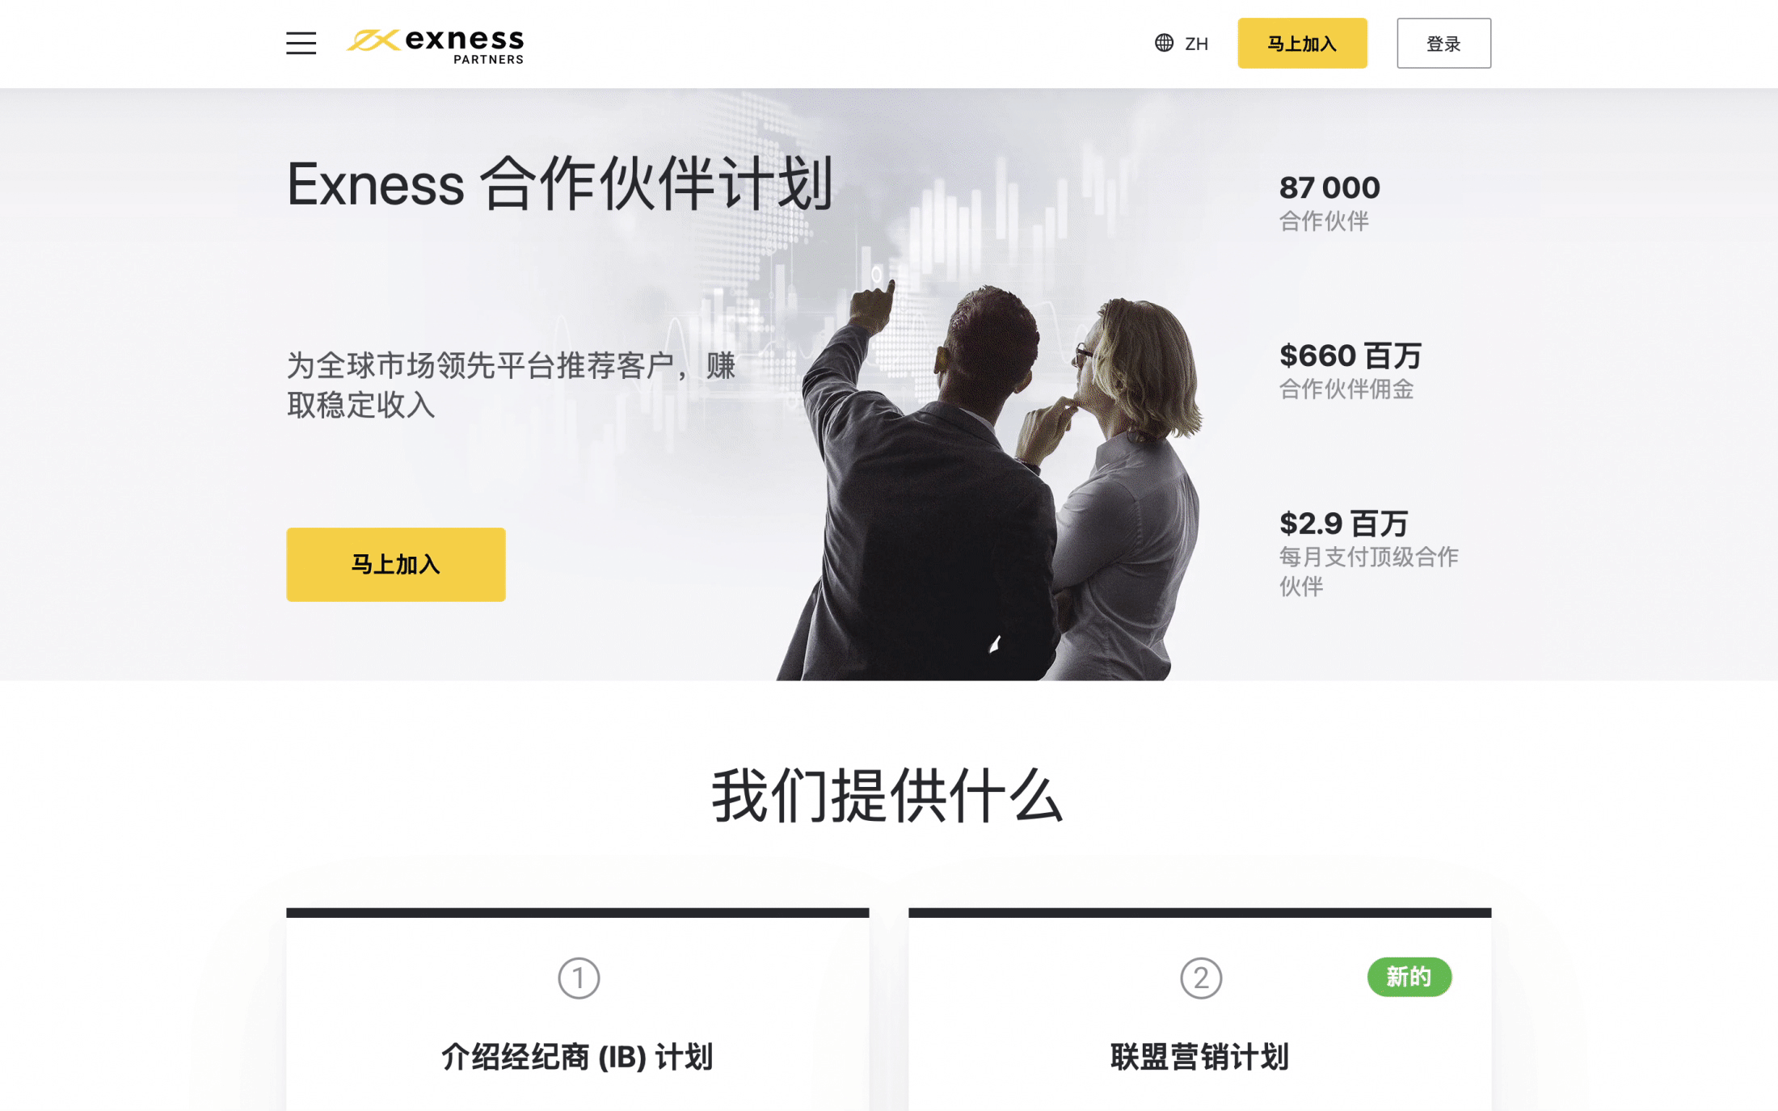Click the circled number 2 icon

point(1201,978)
